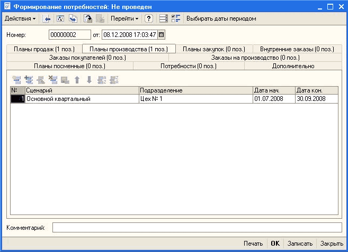Image resolution: width=348 pixels, height=252 pixels.
Task: Click the Закрыть button
Action: pos(332,244)
